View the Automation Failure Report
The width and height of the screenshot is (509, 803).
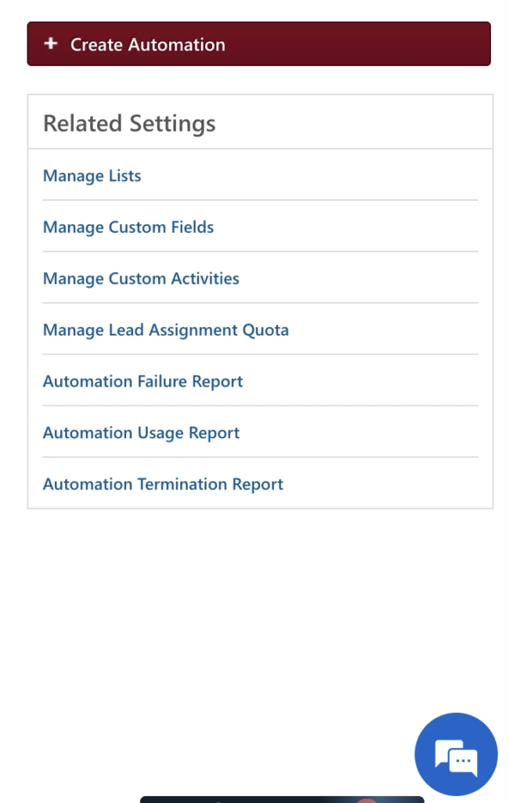143,381
